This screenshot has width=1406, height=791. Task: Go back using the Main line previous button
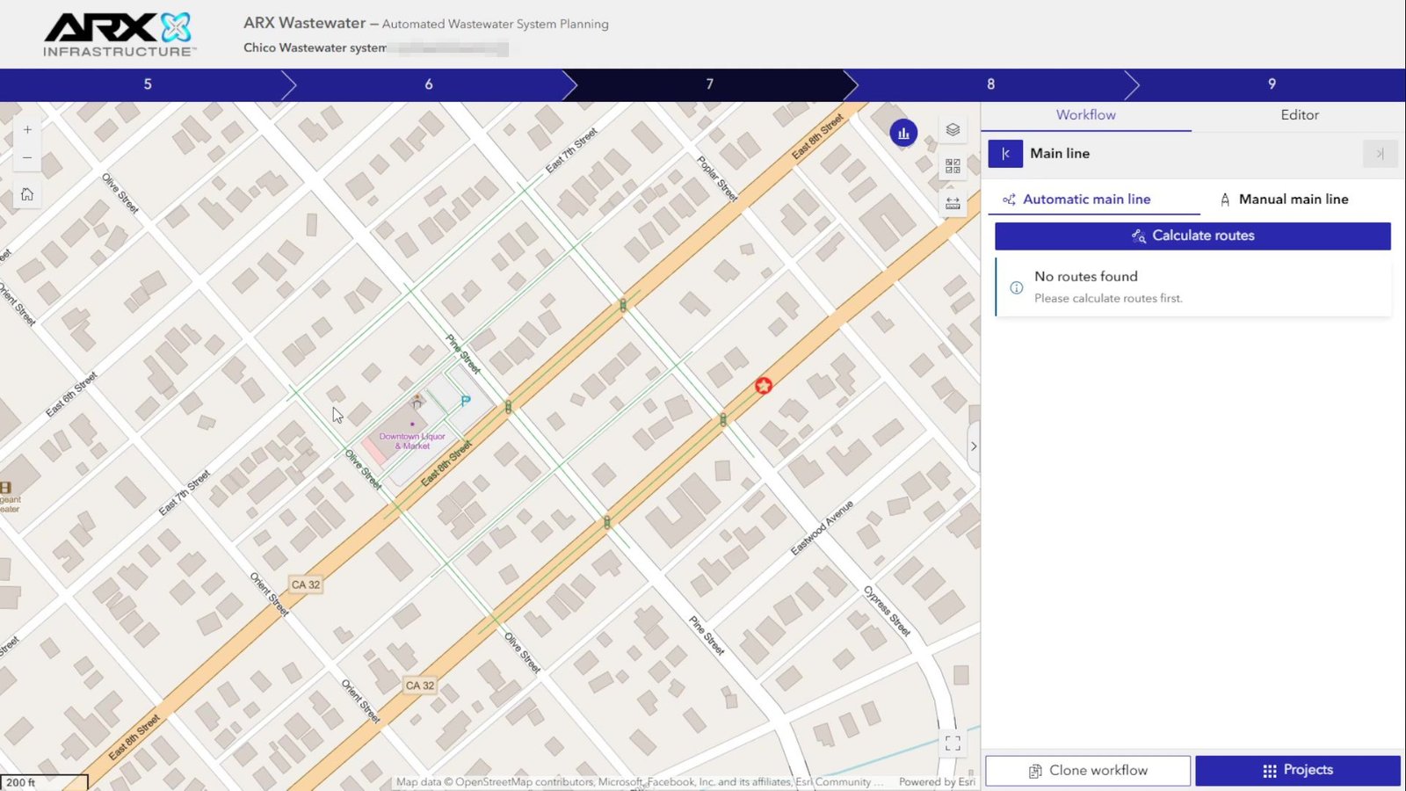[x=1005, y=154]
